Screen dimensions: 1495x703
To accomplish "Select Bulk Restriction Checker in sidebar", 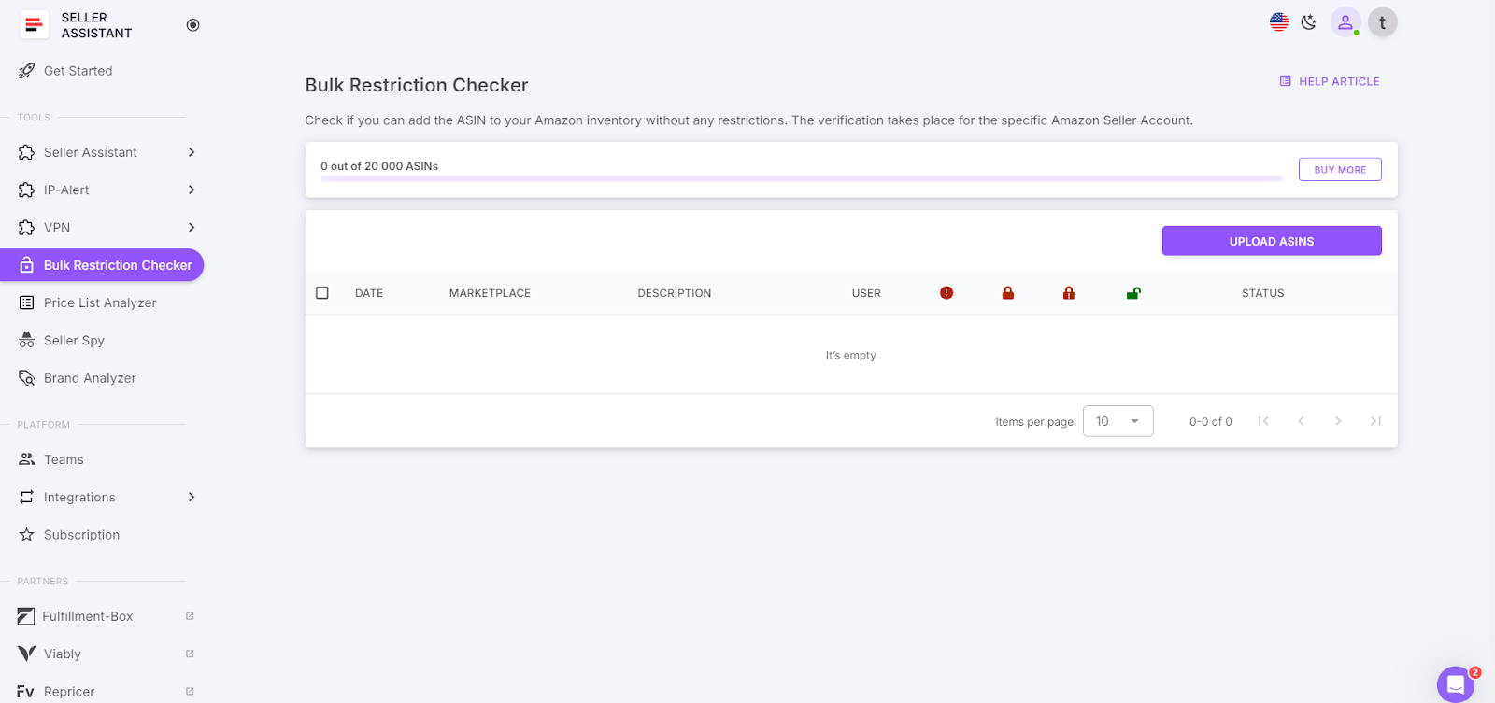I will (102, 265).
